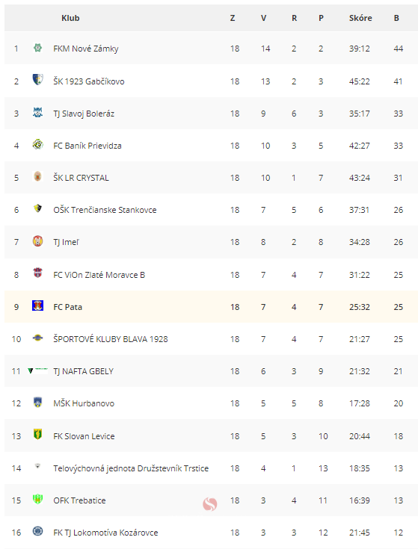Click the Skóre column header
This screenshot has width=418, height=549.
click(360, 18)
